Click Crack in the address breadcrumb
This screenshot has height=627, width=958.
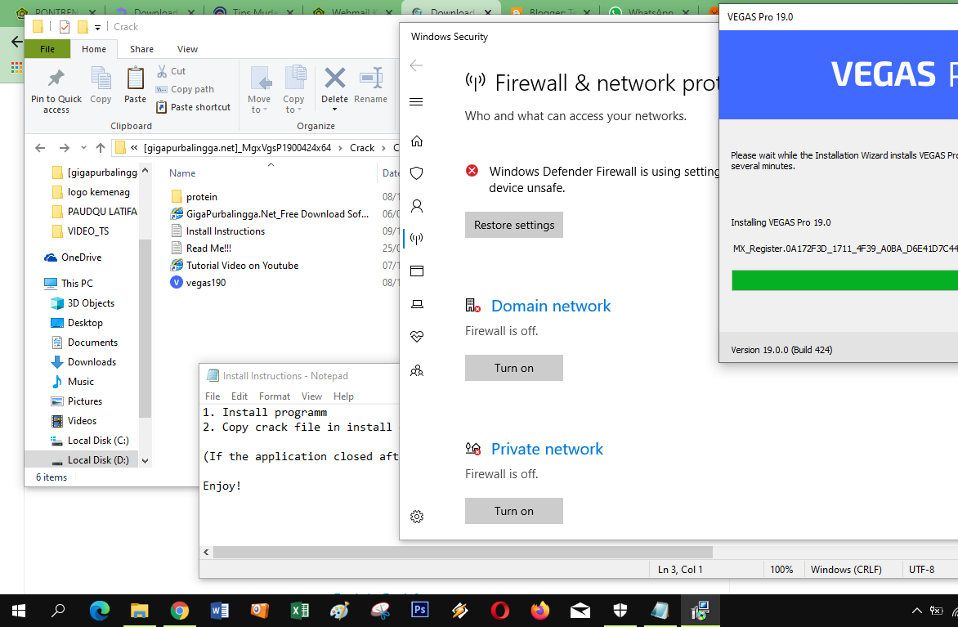[x=362, y=147]
